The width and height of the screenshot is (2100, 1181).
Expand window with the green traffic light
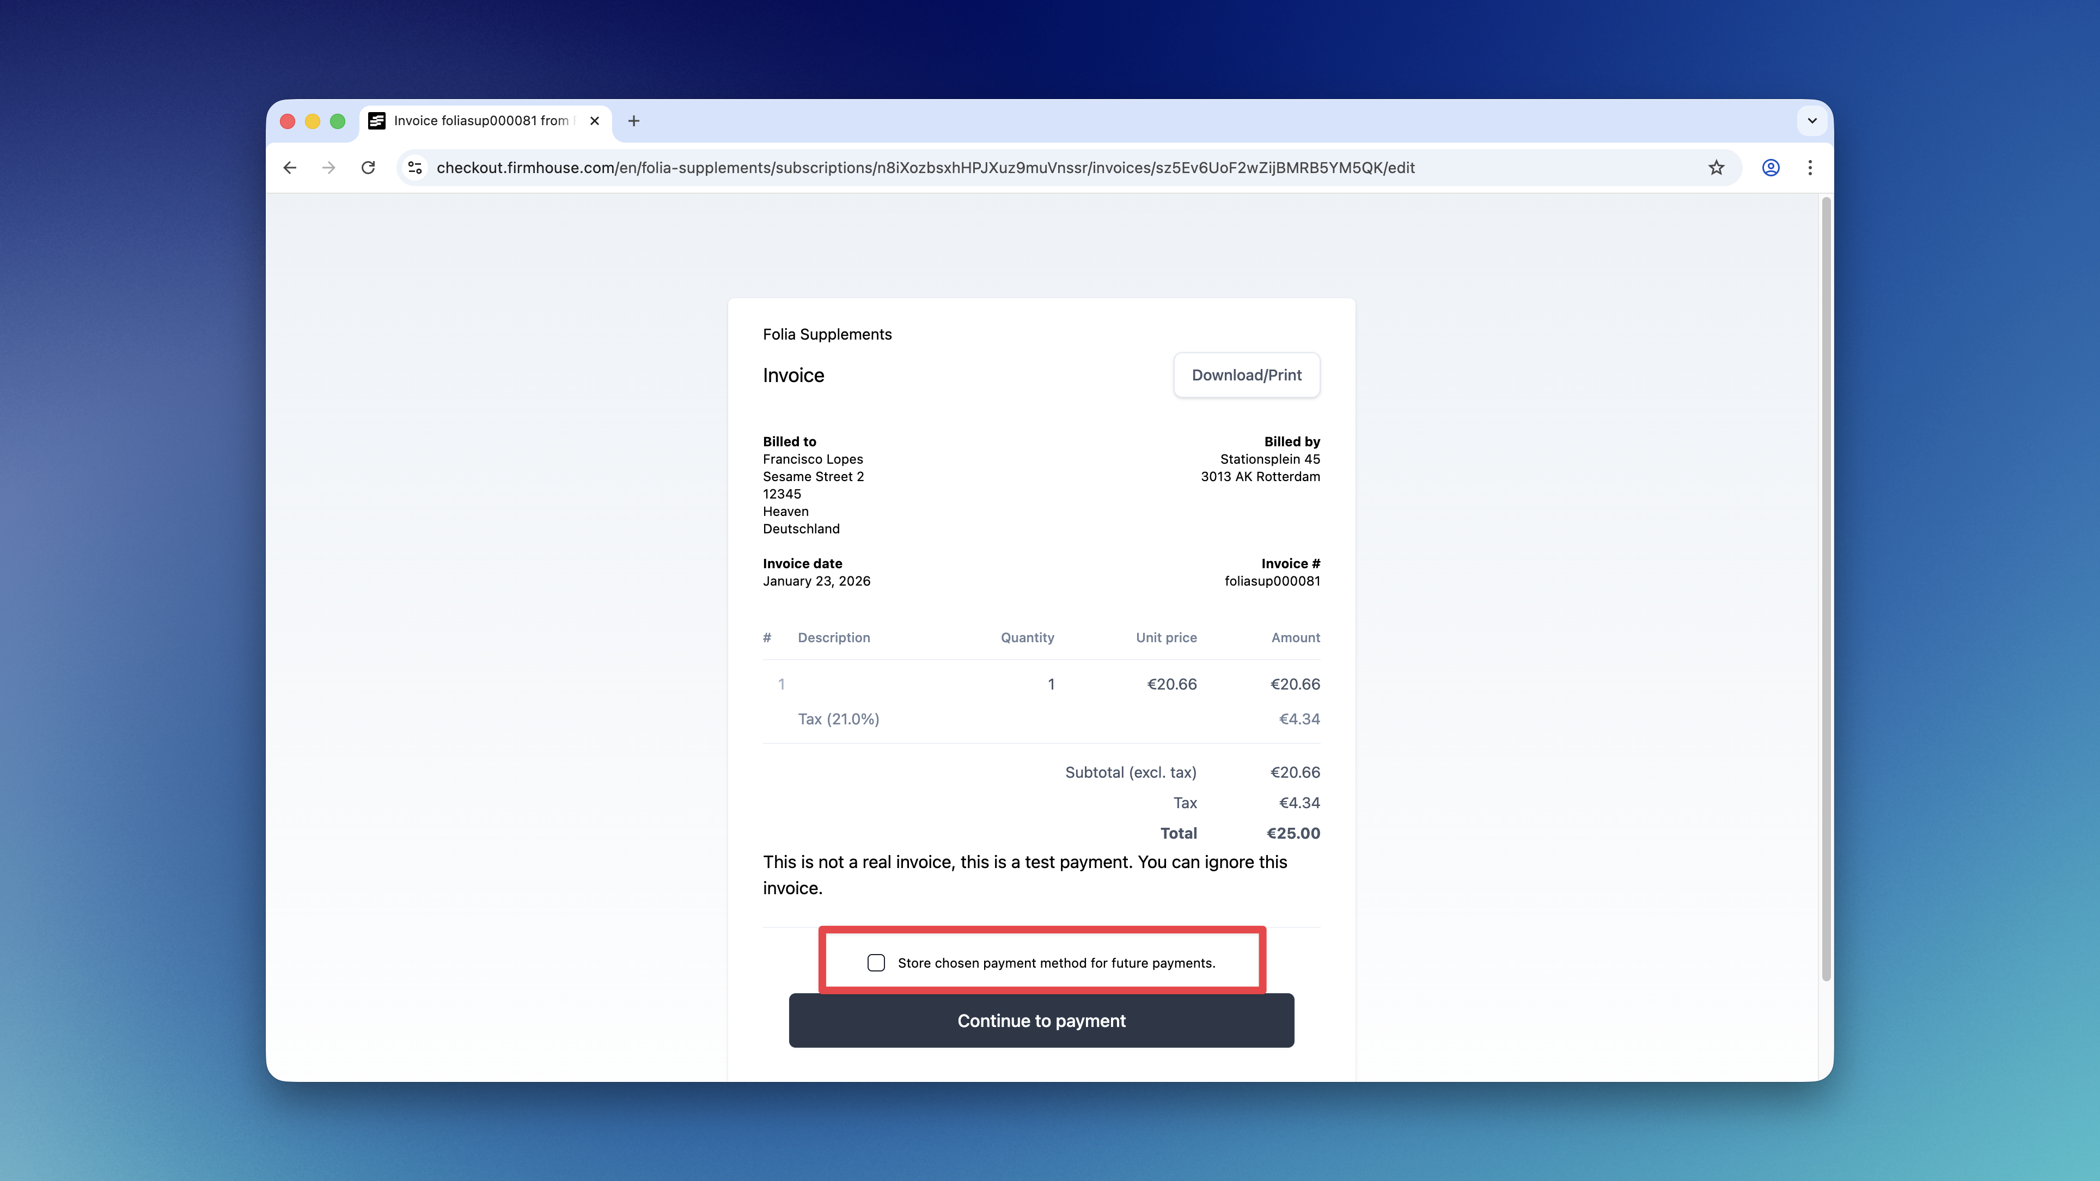(338, 120)
